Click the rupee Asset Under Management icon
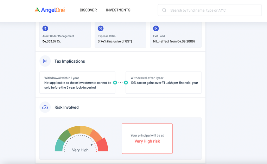Image resolution: width=267 pixels, height=164 pixels. coord(45,28)
